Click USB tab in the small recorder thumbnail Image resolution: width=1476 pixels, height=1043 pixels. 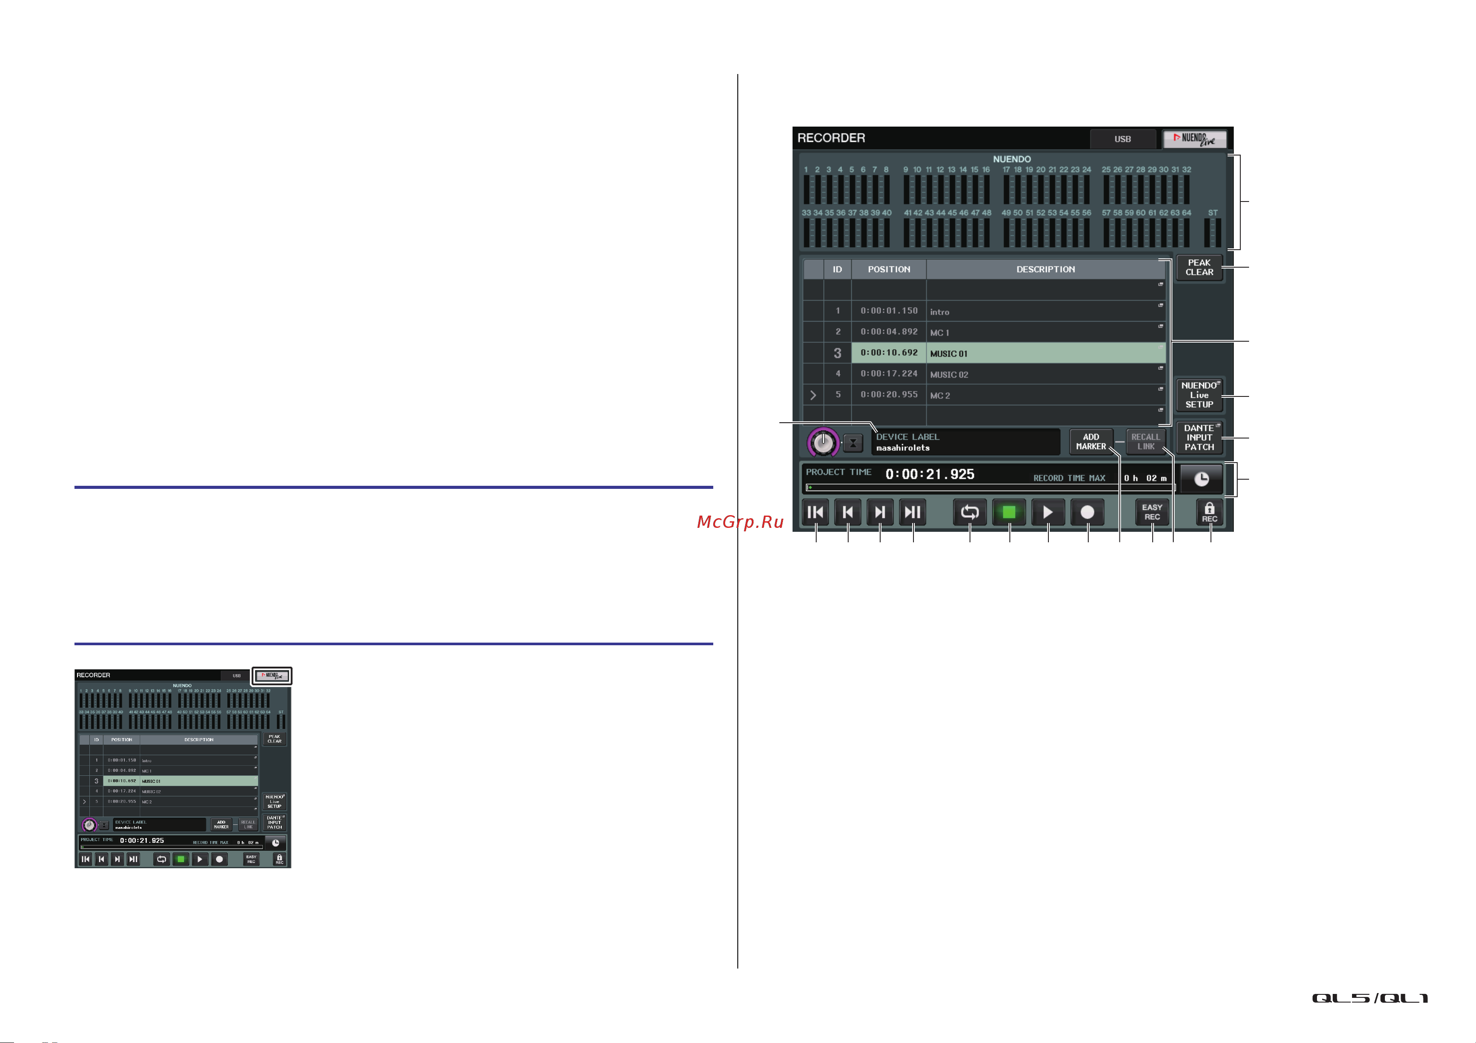237,675
